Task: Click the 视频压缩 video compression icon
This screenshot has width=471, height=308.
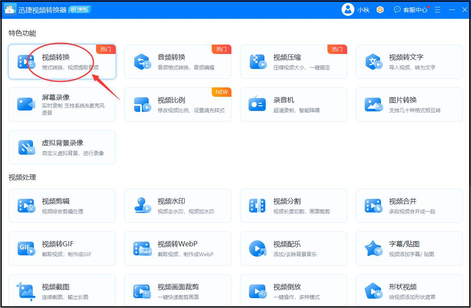Action: pyautogui.click(x=258, y=62)
